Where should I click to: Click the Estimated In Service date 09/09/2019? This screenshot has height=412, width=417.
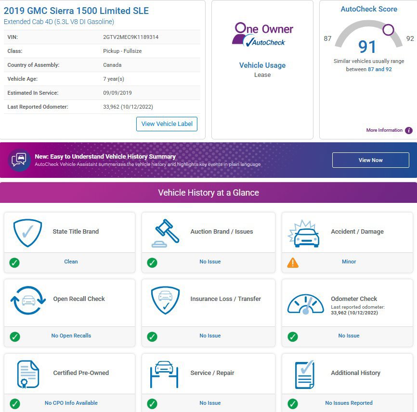[117, 93]
